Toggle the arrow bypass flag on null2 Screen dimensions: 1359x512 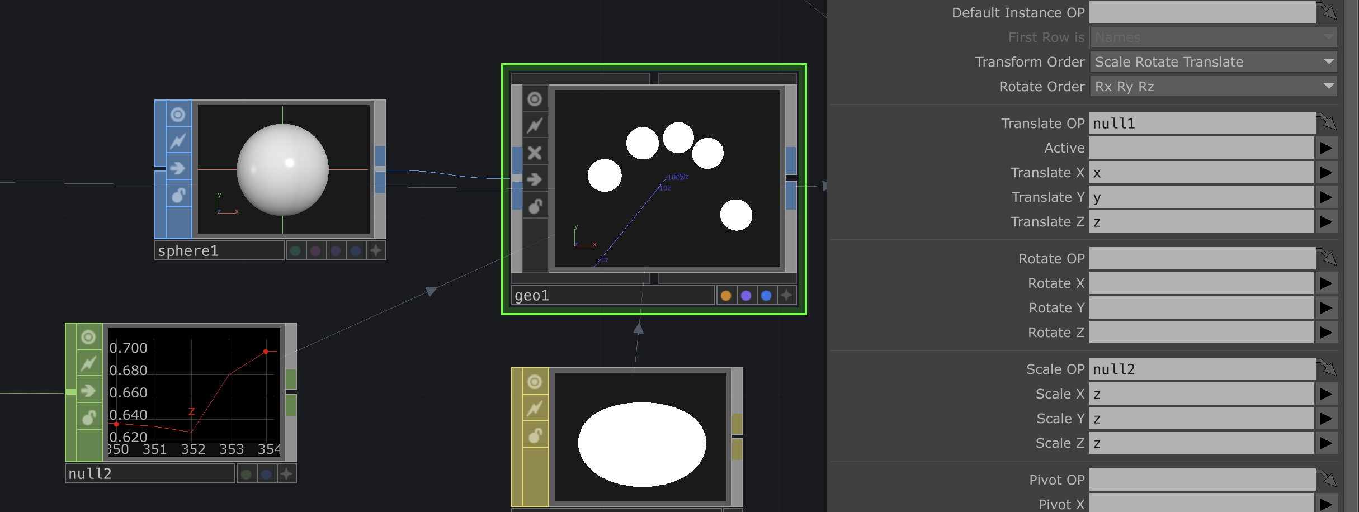click(88, 390)
